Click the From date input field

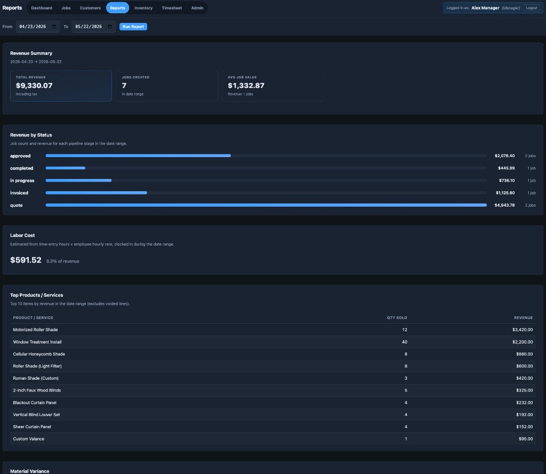tap(38, 27)
